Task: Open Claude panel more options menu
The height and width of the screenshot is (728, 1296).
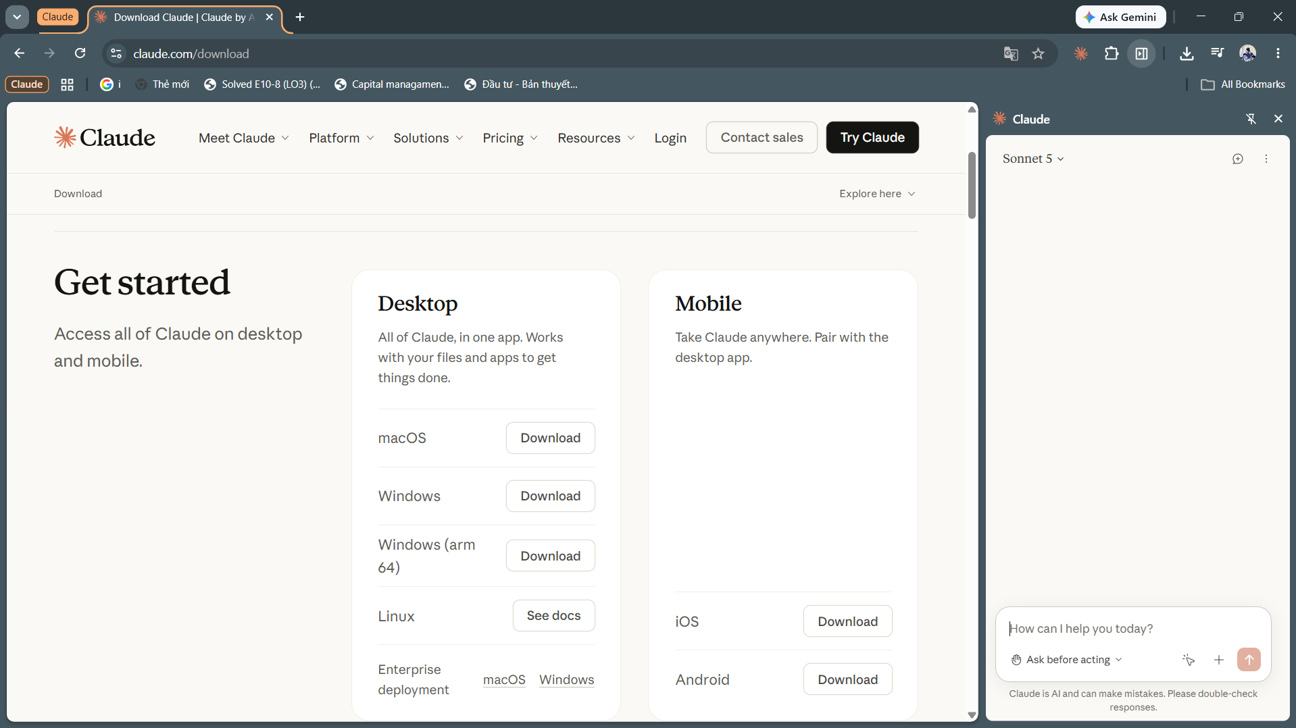Action: 1266,159
